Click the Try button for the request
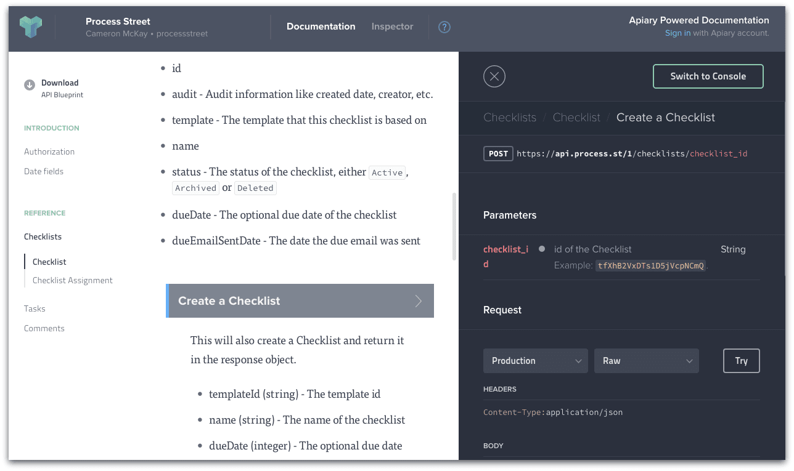 741,361
